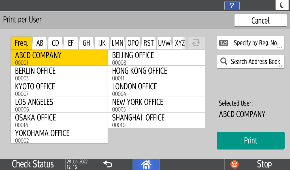This screenshot has width=290, height=170.
Task: Tap the help question mark icon
Action: (232, 5)
